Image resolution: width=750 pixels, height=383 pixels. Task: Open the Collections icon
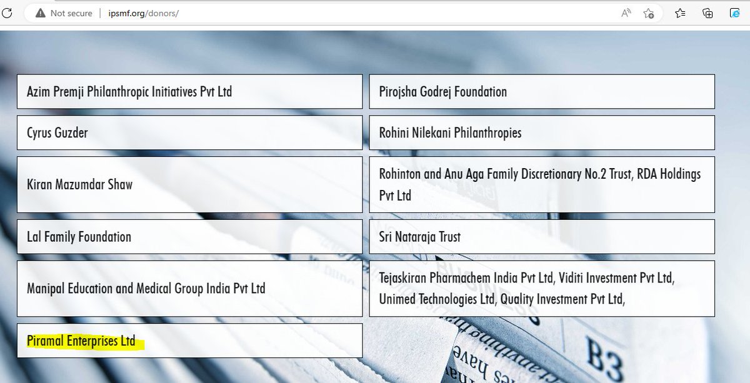tap(708, 13)
